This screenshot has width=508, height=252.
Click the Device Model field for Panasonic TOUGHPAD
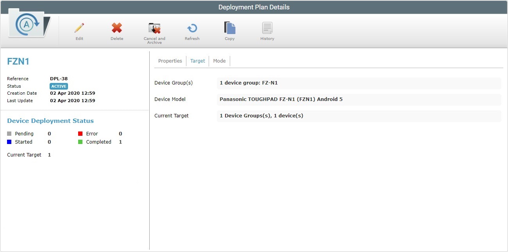tap(359, 99)
